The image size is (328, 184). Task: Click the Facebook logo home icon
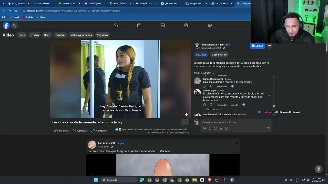pos(6,25)
